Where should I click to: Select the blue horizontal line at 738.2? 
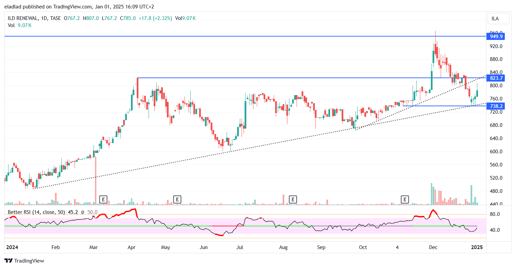[x=444, y=106]
